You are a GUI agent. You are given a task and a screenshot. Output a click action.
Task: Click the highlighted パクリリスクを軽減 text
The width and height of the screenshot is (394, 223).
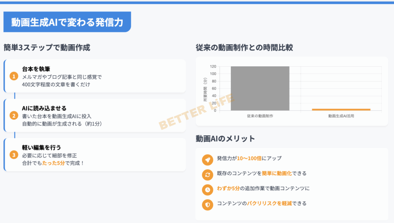click(x=271, y=203)
